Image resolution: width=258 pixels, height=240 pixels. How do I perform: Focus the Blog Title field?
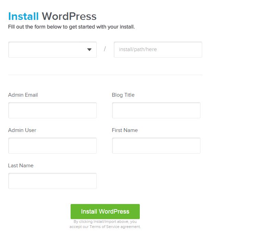(156, 110)
